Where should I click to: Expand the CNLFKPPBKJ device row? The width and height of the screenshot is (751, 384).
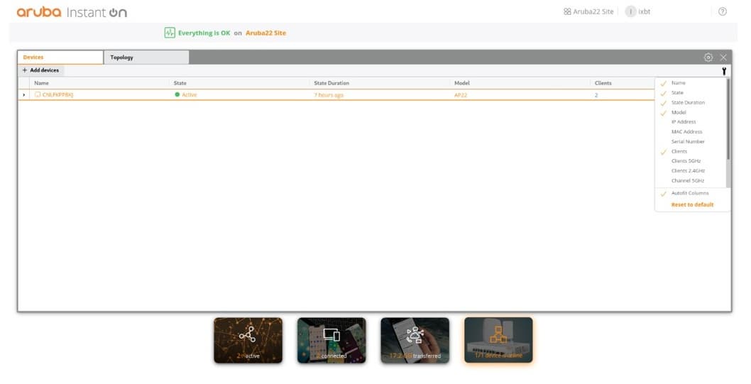[x=24, y=95]
